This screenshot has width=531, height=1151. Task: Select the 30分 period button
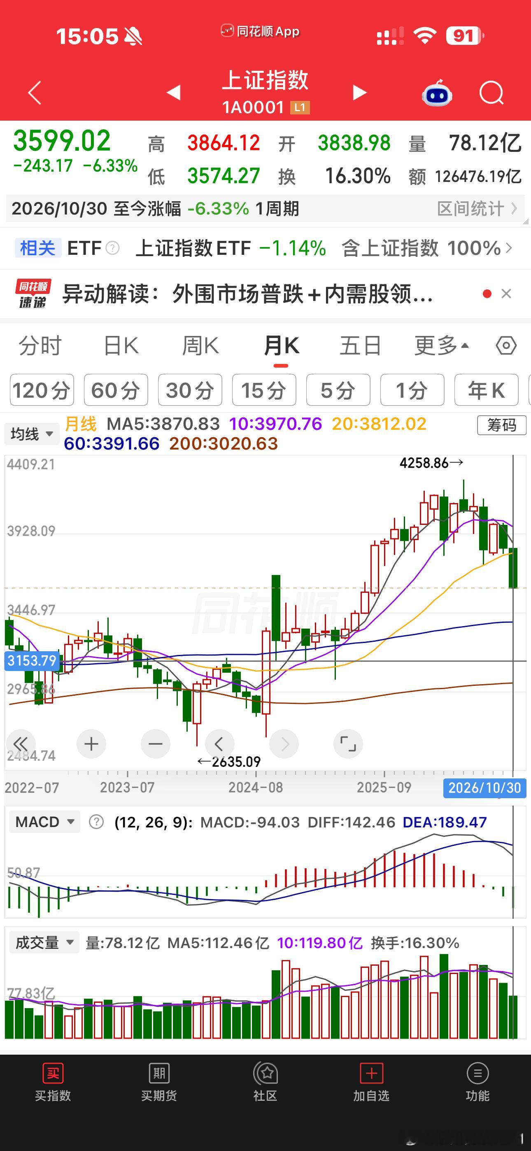(190, 390)
